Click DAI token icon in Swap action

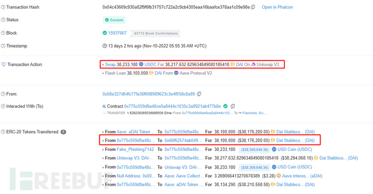pyautogui.click(x=232, y=64)
